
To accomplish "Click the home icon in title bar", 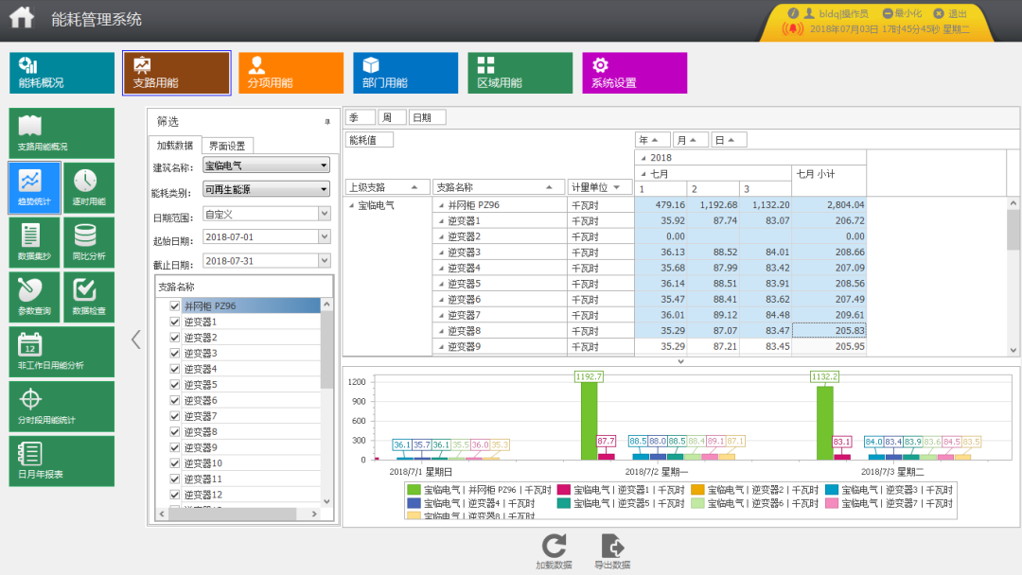I will point(22,18).
